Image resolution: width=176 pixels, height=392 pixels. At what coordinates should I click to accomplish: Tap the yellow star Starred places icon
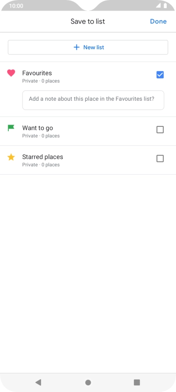click(11, 157)
